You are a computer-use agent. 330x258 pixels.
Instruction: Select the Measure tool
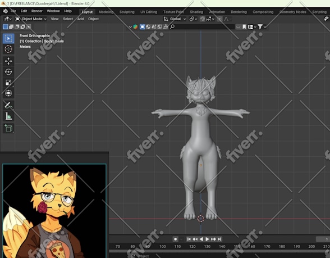click(x=8, y=116)
